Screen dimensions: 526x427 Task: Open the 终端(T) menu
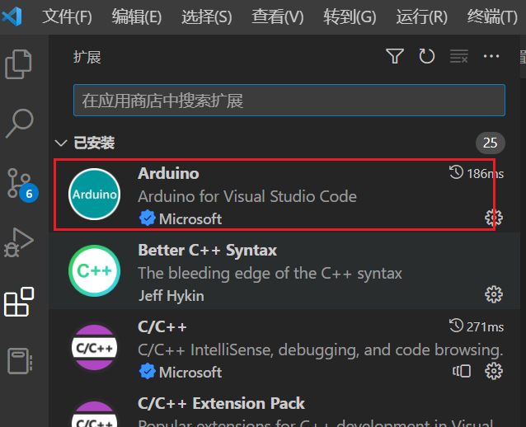tap(492, 16)
